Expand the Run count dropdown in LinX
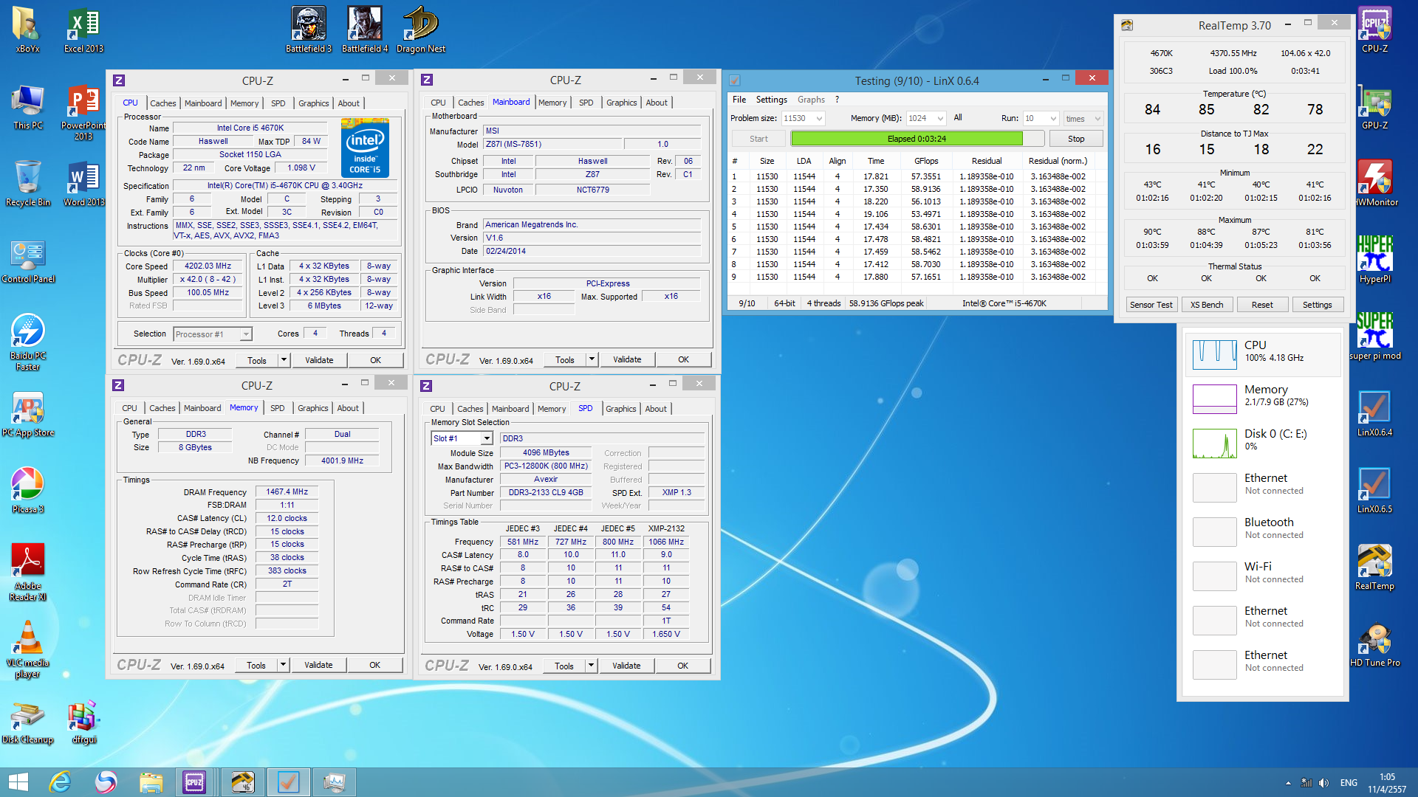Screen dimensions: 1418x797 (1053, 119)
